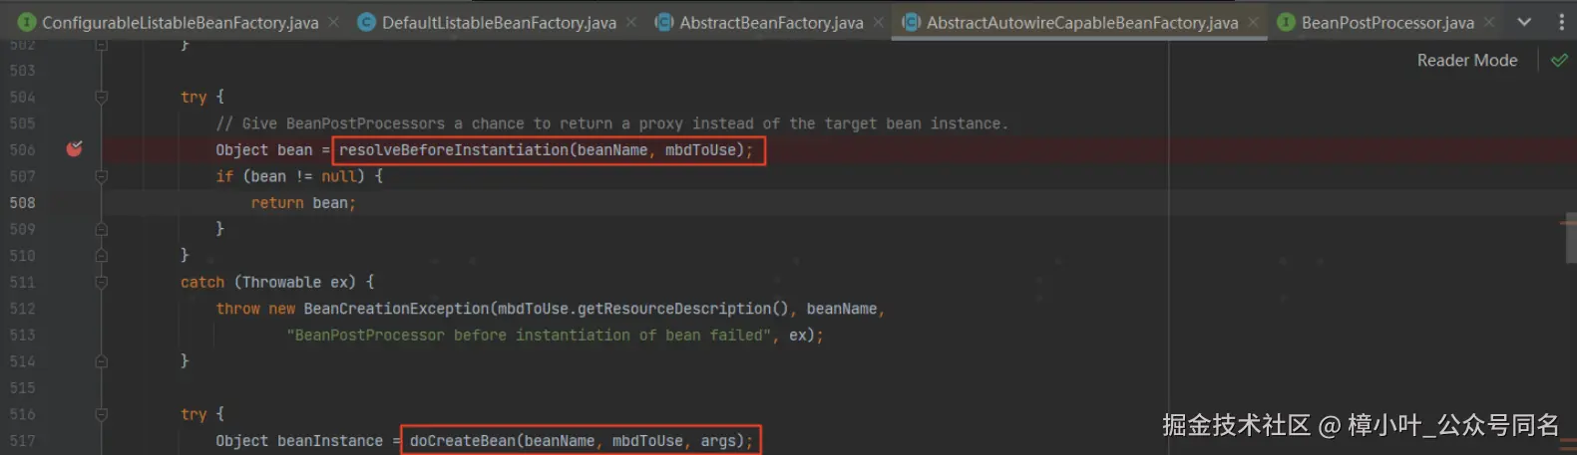
Task: Click abstract class icon of AbstractBeanFactory tab
Action: click(663, 22)
